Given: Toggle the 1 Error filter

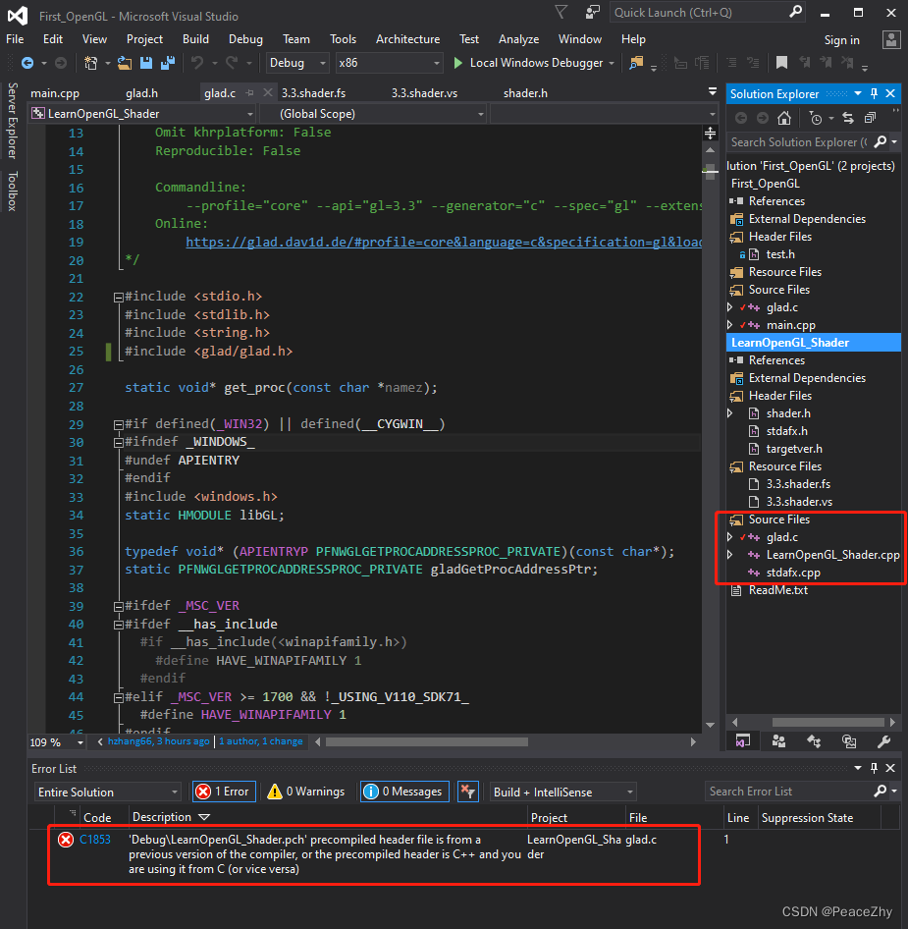Looking at the screenshot, I should 224,792.
